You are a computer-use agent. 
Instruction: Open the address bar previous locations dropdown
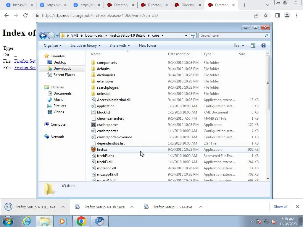tap(186, 35)
